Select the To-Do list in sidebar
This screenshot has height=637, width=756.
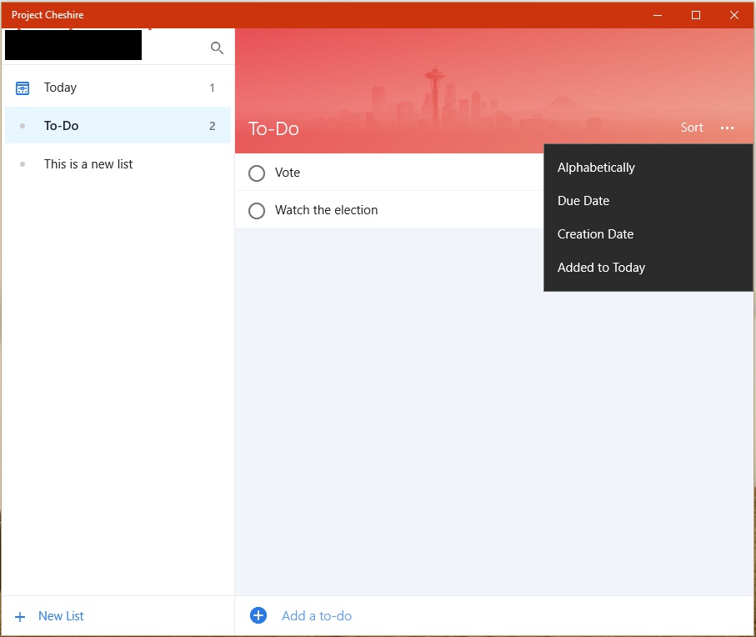point(118,125)
